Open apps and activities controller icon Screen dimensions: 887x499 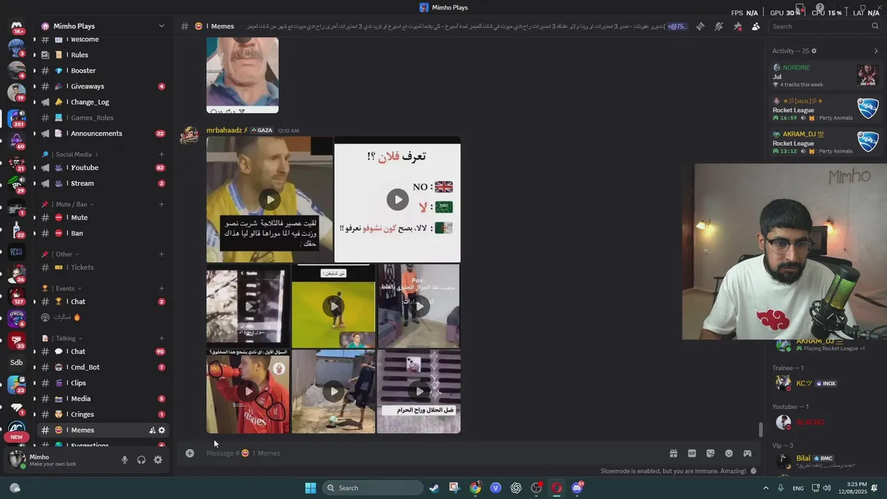tap(747, 453)
